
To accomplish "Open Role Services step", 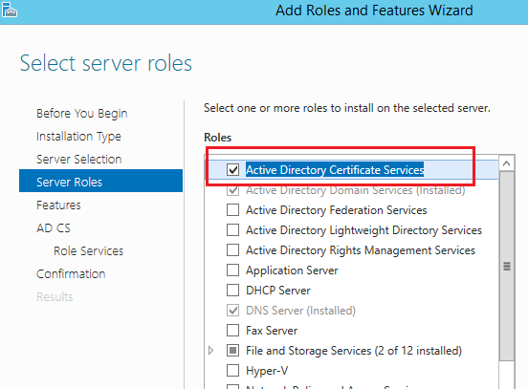I will [89, 251].
